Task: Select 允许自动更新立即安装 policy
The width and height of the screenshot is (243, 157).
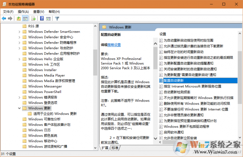Action: coord(180,138)
